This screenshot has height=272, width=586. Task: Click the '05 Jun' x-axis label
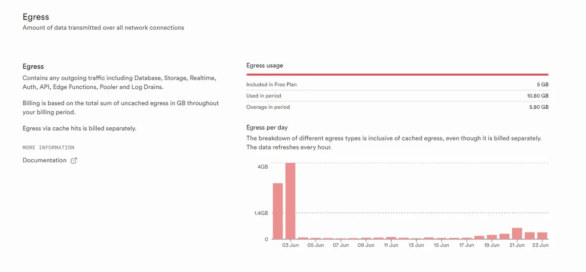click(x=316, y=245)
